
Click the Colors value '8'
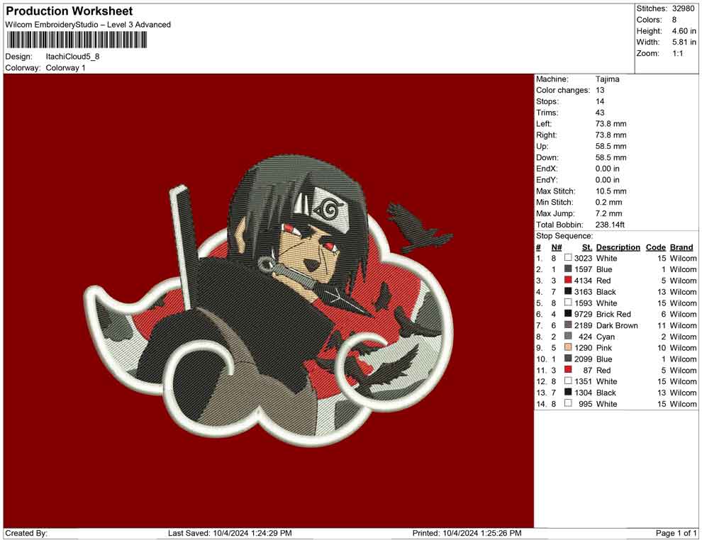pos(674,20)
